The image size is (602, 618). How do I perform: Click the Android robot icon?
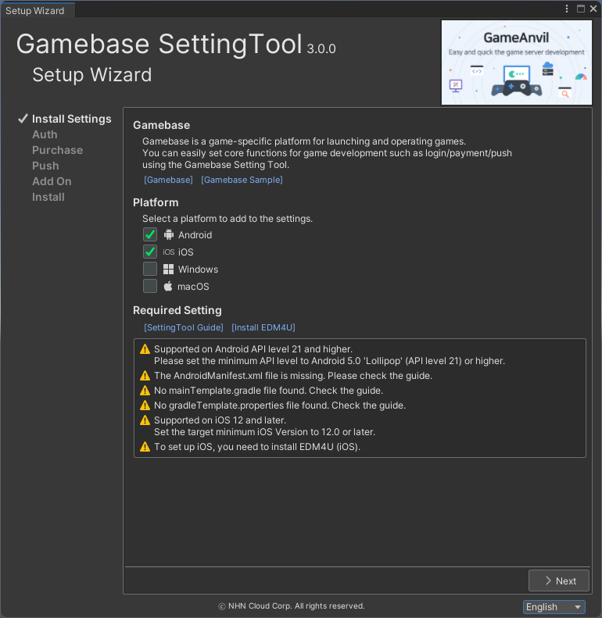point(168,234)
